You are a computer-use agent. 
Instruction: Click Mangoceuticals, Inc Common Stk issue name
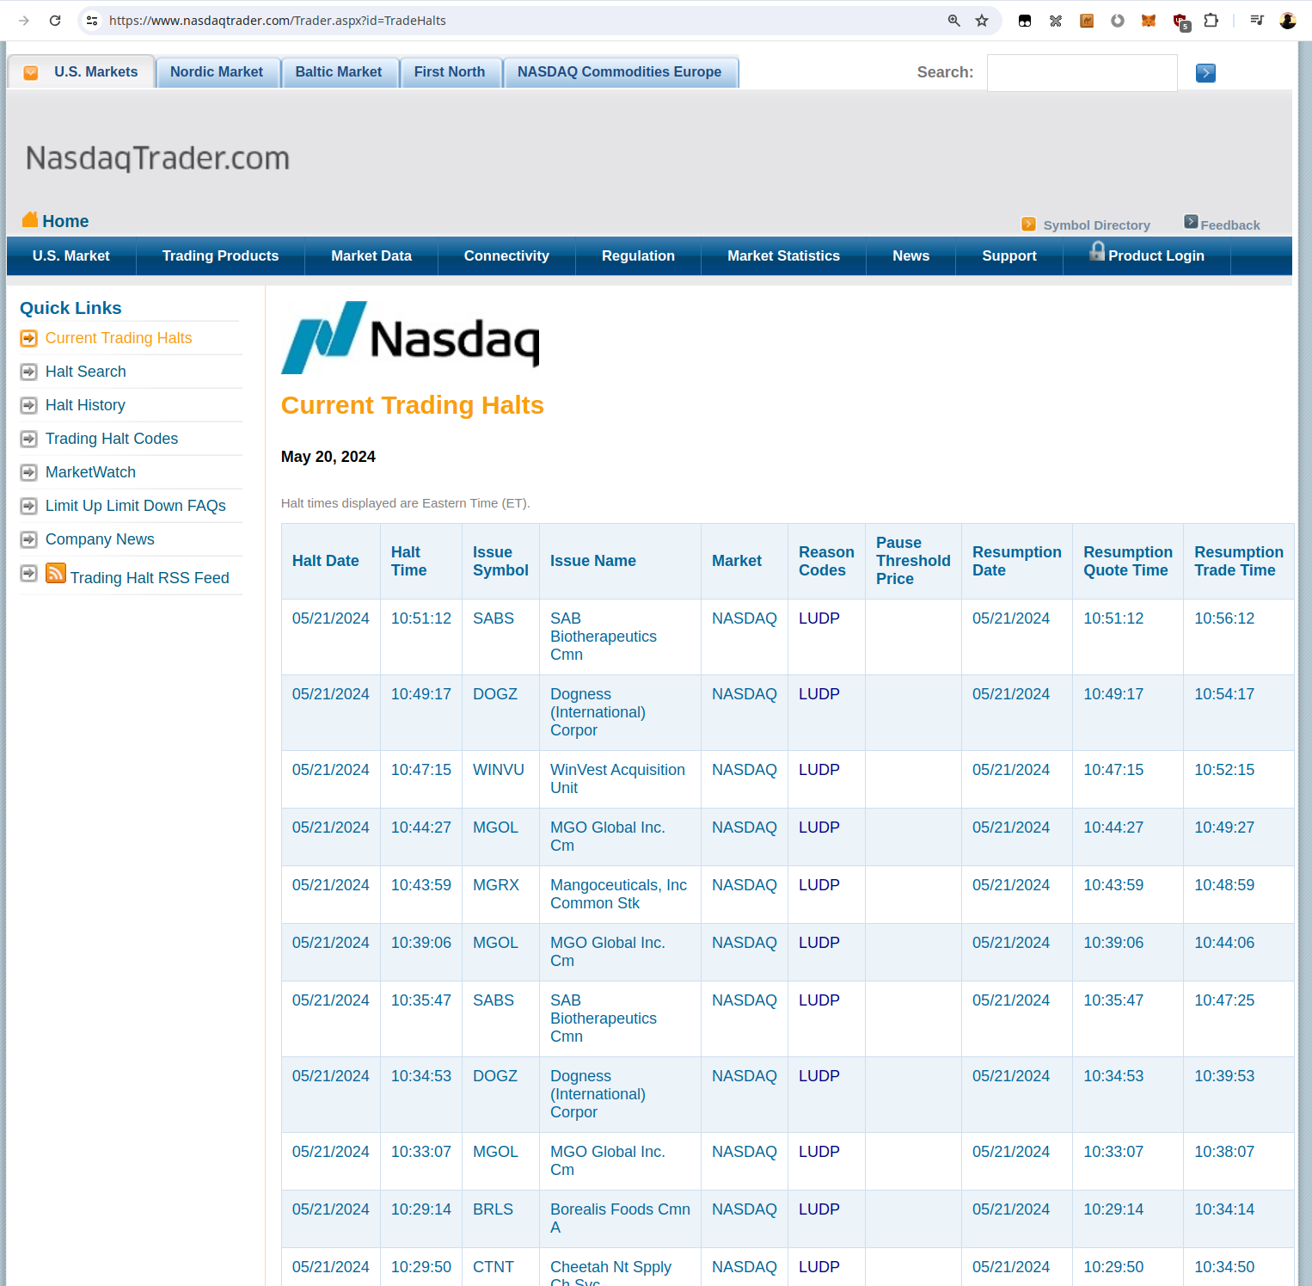click(x=619, y=895)
